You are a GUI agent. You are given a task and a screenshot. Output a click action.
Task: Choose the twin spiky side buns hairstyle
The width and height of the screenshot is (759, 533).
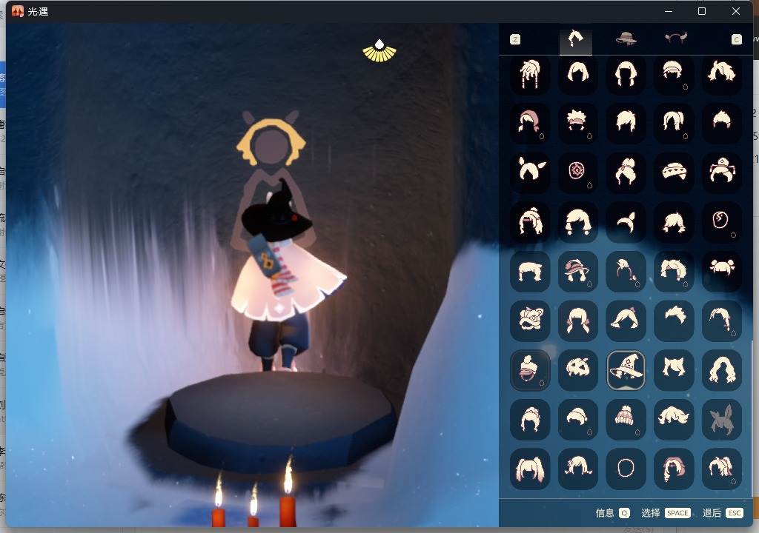[721, 271]
